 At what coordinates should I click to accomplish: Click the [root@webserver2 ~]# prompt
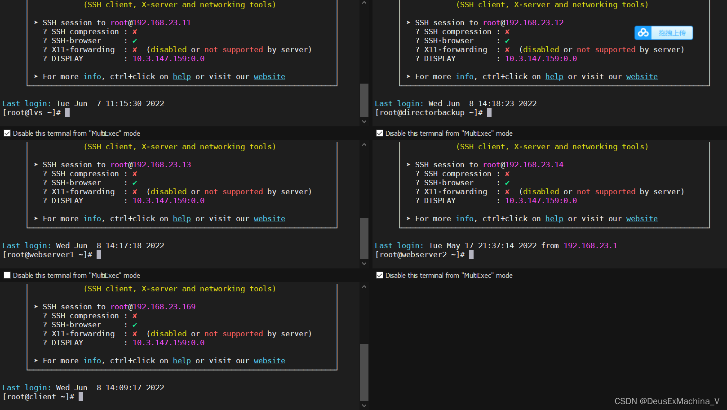pos(420,254)
